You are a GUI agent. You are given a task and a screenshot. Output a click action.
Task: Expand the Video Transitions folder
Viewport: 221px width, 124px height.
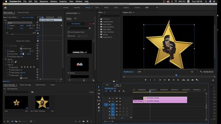(99, 32)
